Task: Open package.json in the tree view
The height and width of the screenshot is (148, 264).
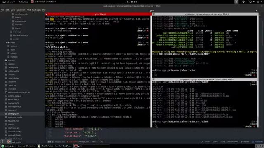Action: [14, 114]
